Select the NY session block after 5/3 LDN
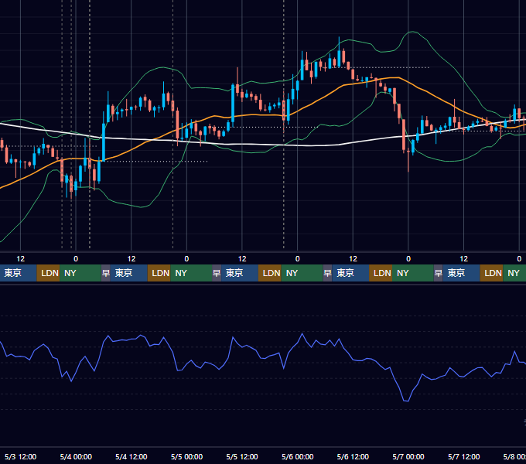Screen dimensions: 526x464 (80, 273)
